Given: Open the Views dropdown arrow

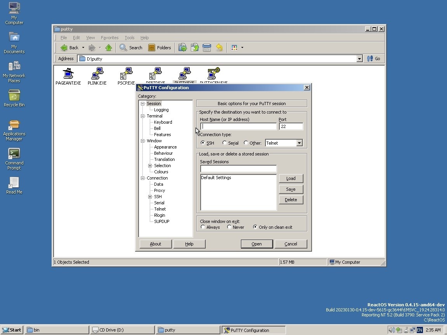Looking at the screenshot, I should [242, 48].
